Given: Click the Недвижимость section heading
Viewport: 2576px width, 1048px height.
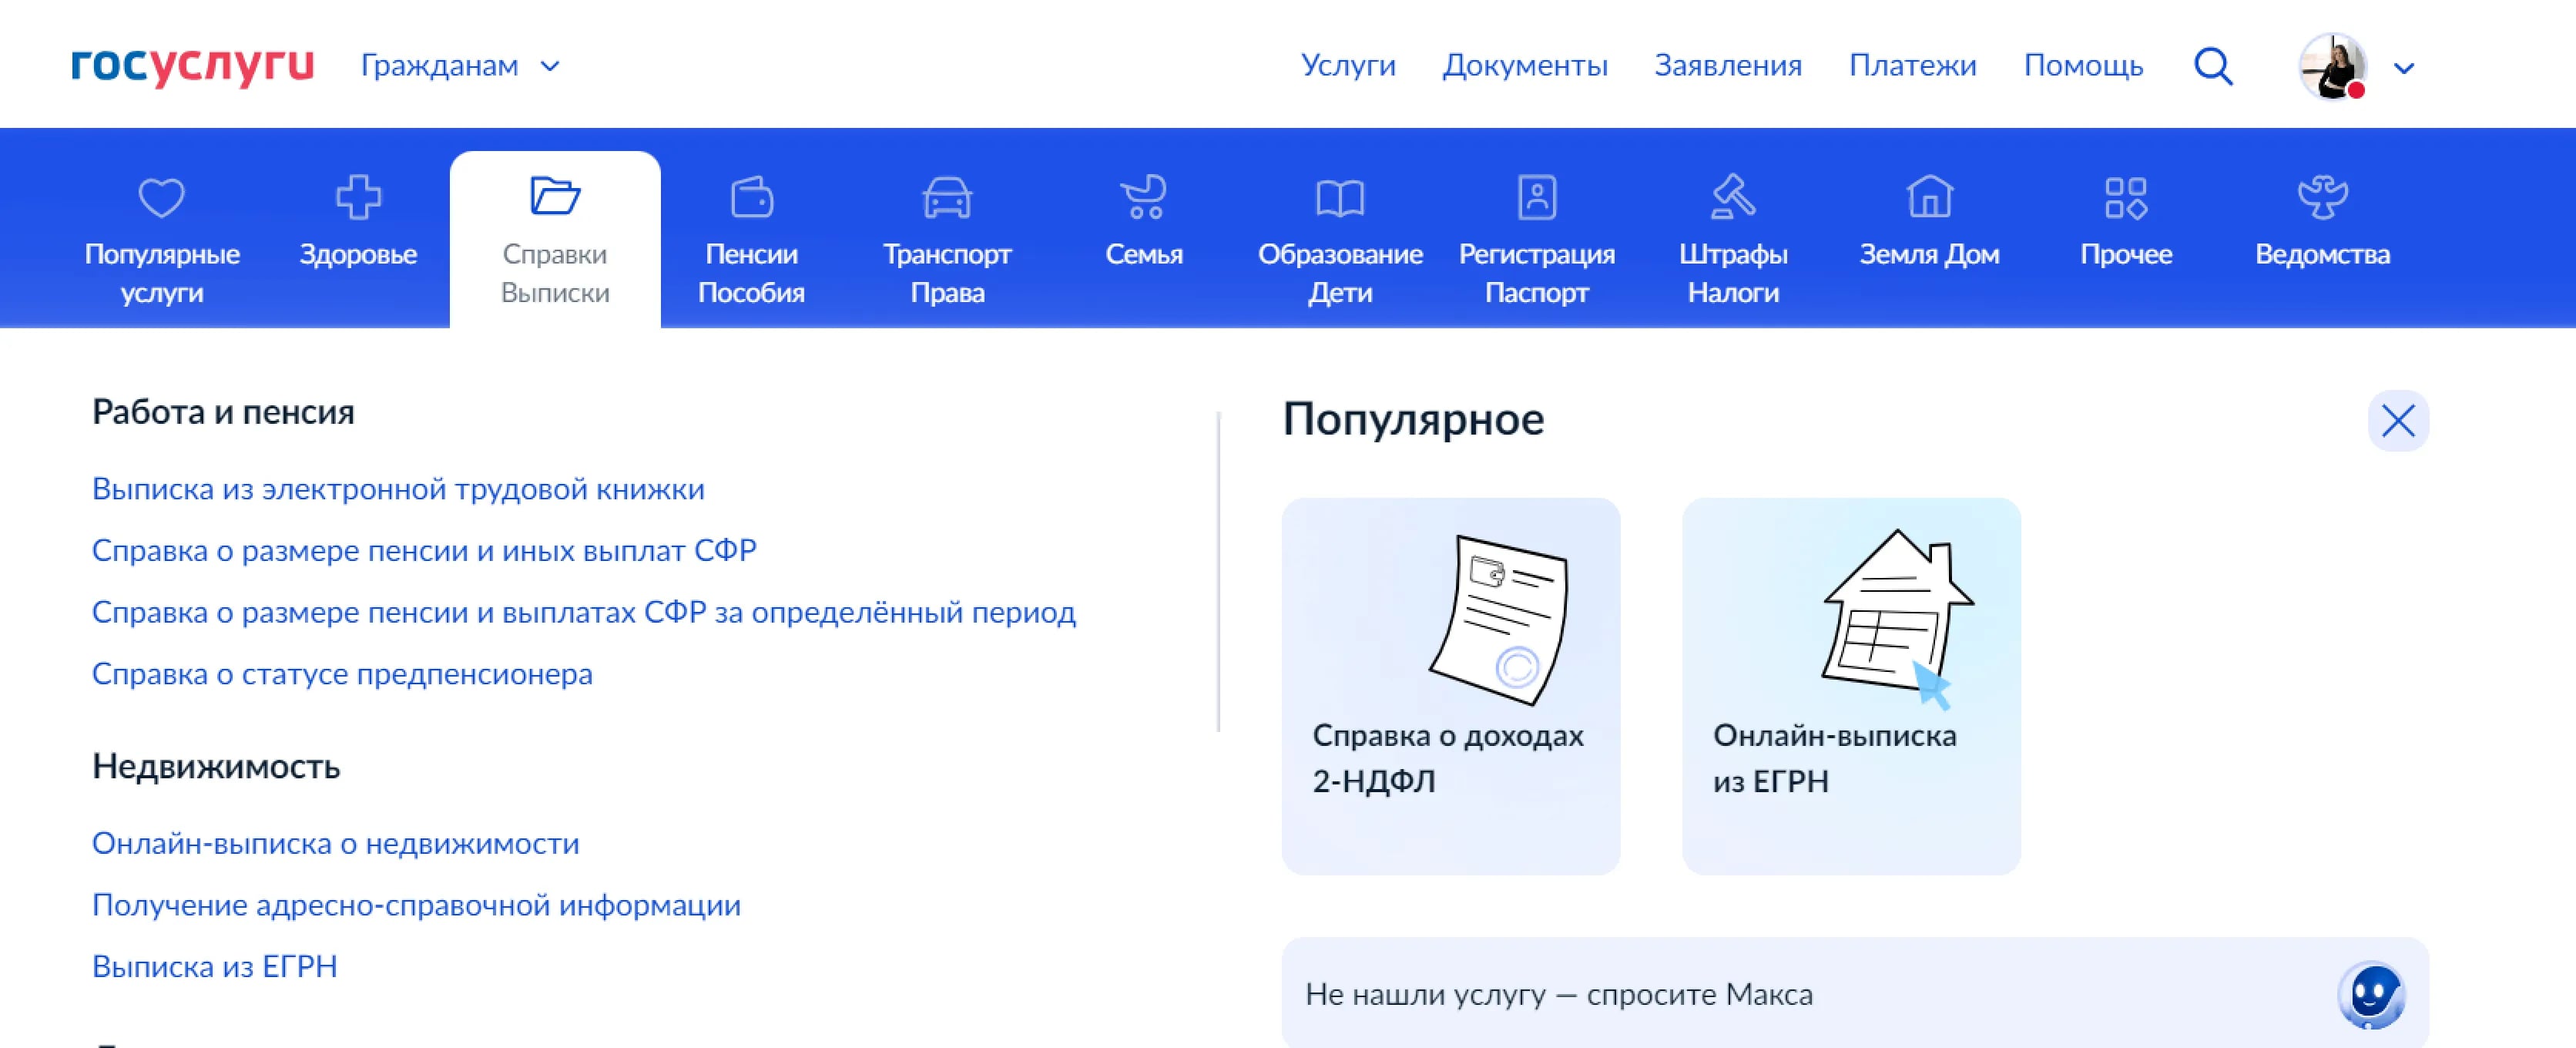Looking at the screenshot, I should tap(216, 767).
